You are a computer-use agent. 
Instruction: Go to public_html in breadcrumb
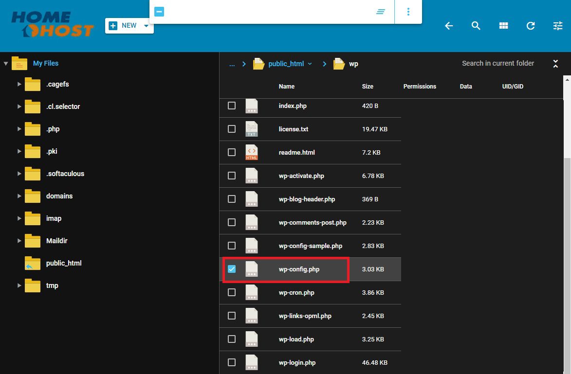[286, 64]
